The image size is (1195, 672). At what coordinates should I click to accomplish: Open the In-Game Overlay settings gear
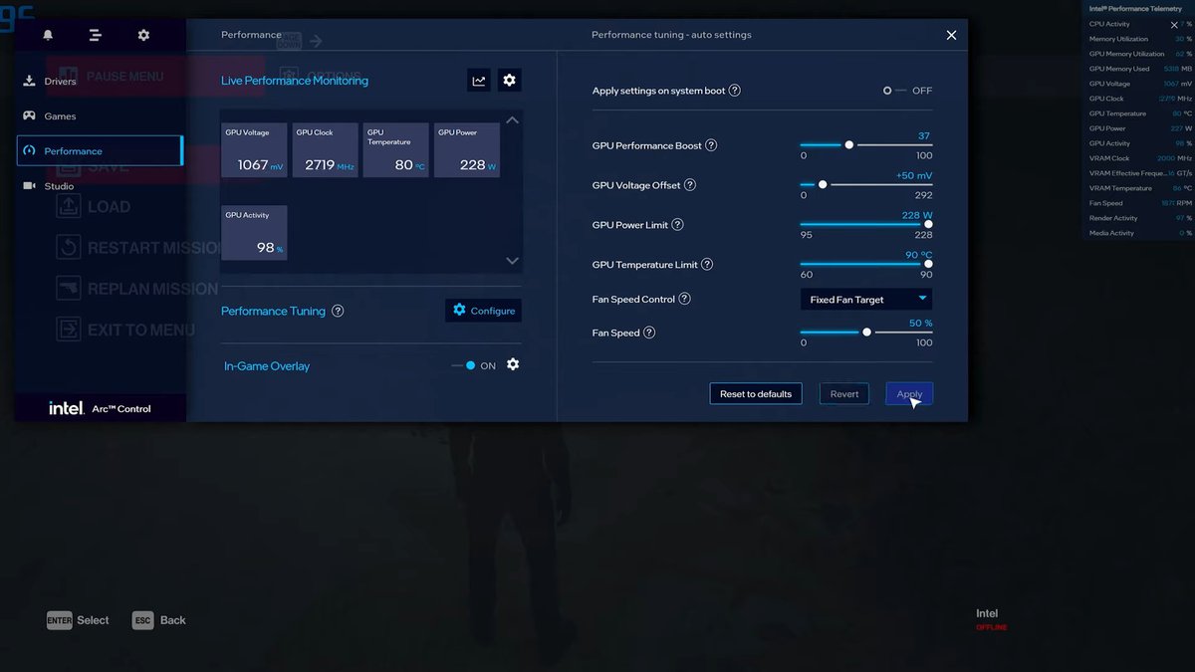point(513,364)
